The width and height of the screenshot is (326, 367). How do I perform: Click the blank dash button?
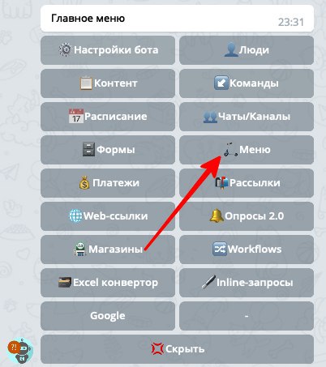pos(247,316)
